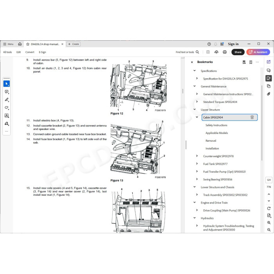Screen dimensions: 274x274
Task: Select the Add text box tool
Action: coord(7,115)
